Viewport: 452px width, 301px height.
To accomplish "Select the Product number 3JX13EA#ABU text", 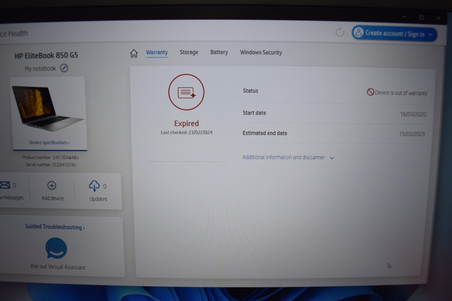I will (50, 158).
